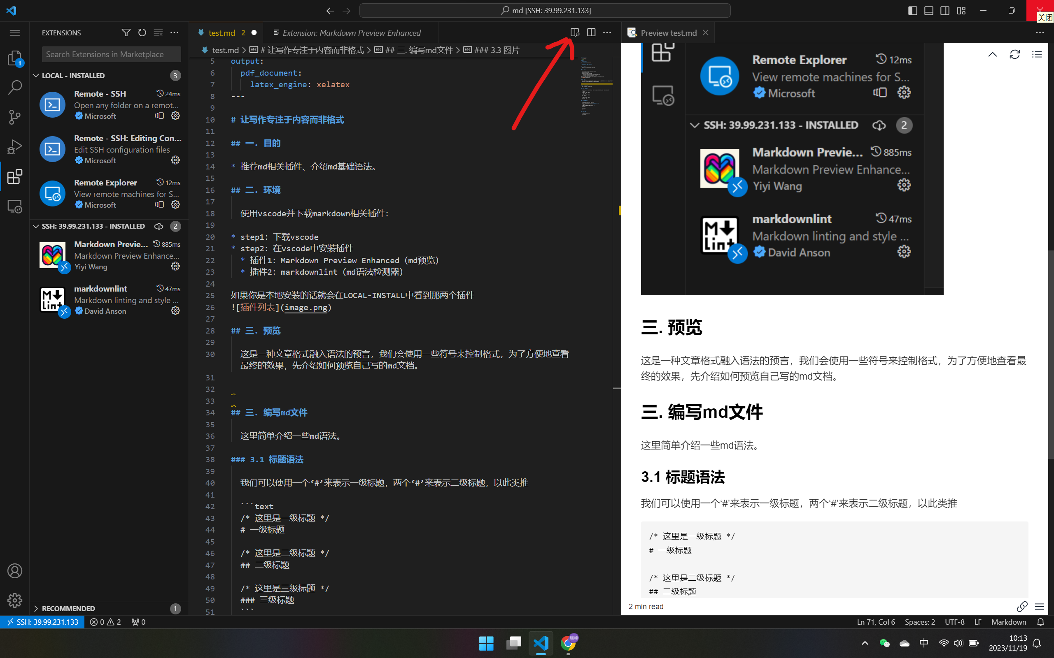The height and width of the screenshot is (658, 1054).
Task: Filter extensions using the funnel icon
Action: tap(126, 32)
